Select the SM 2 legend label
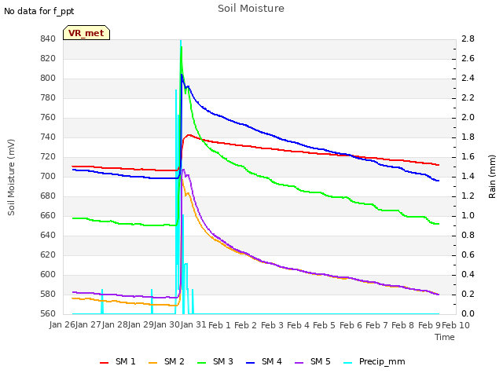 [x=174, y=361]
